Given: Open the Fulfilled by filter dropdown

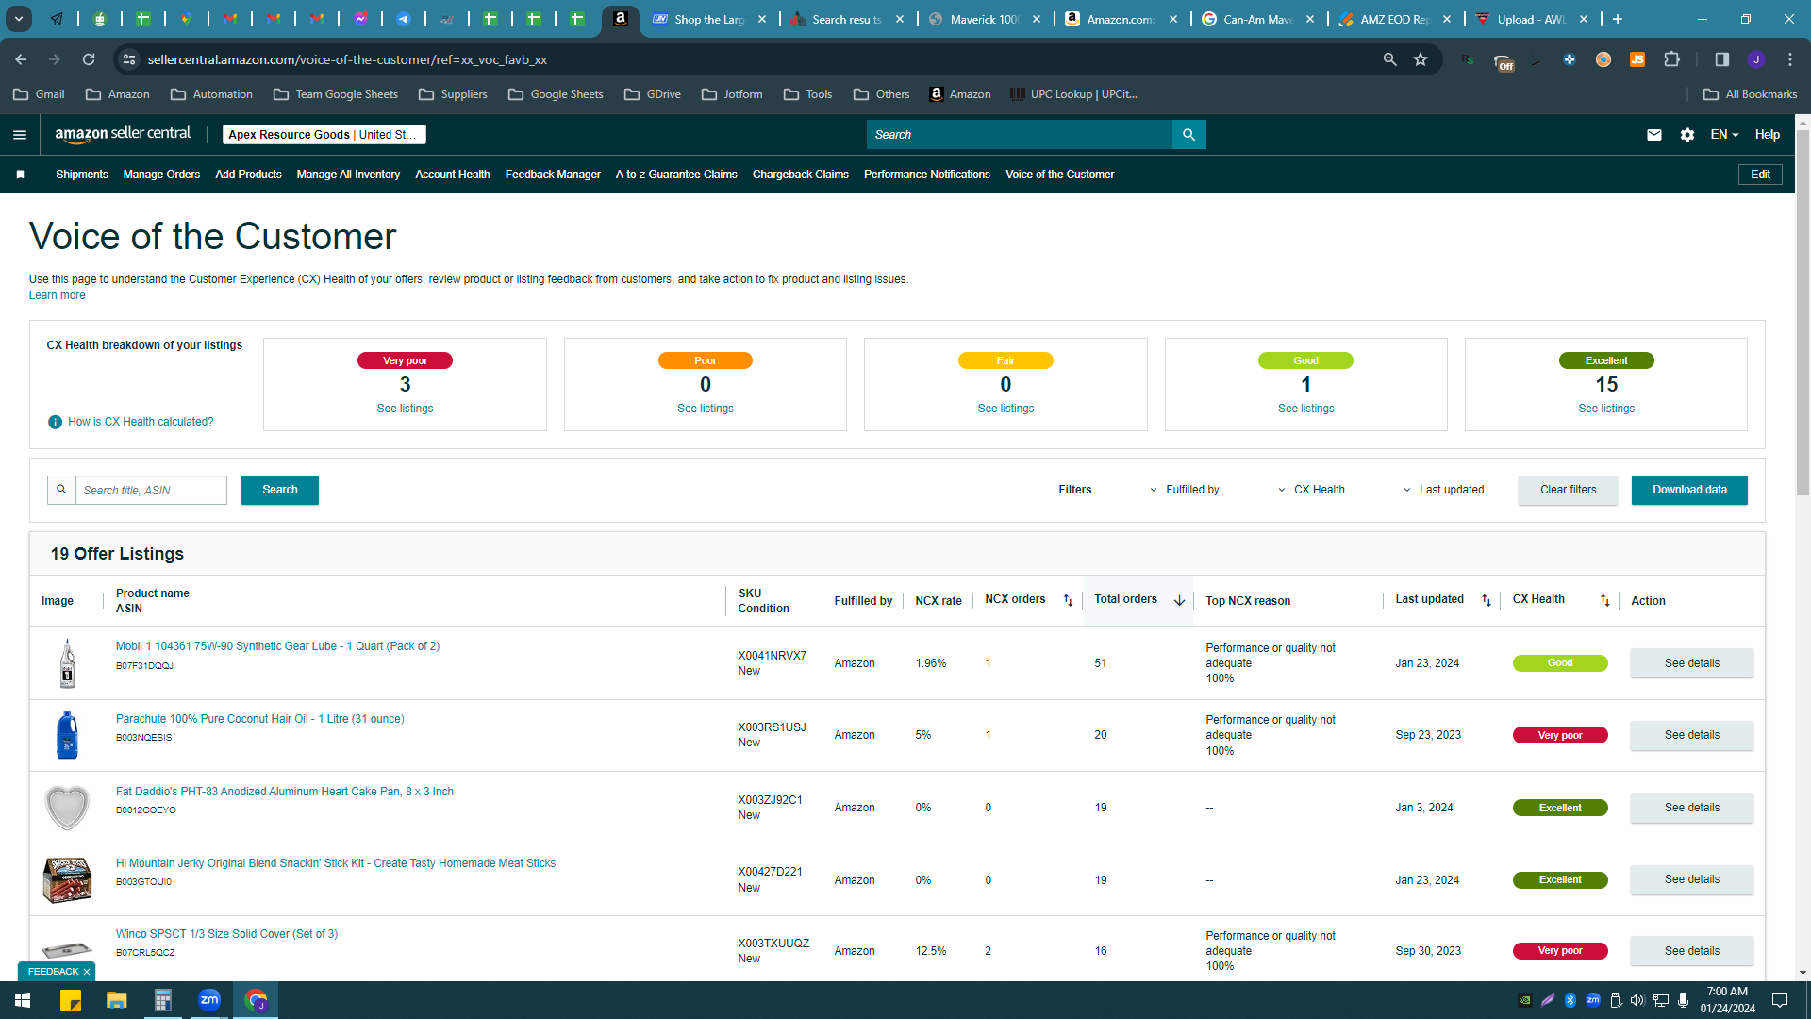Looking at the screenshot, I should [x=1185, y=490].
